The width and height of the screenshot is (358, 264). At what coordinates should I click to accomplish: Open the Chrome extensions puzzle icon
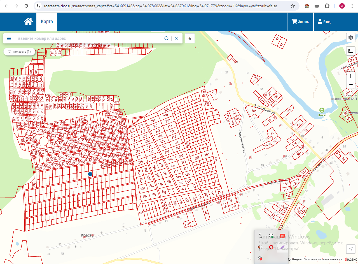(327, 6)
